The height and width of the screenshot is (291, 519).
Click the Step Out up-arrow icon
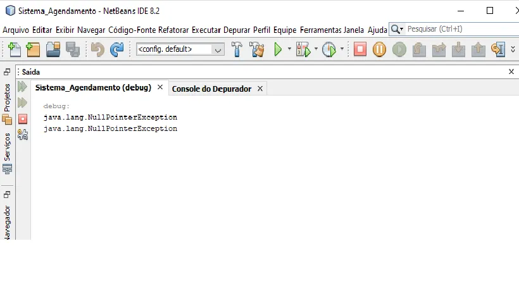click(x=478, y=49)
